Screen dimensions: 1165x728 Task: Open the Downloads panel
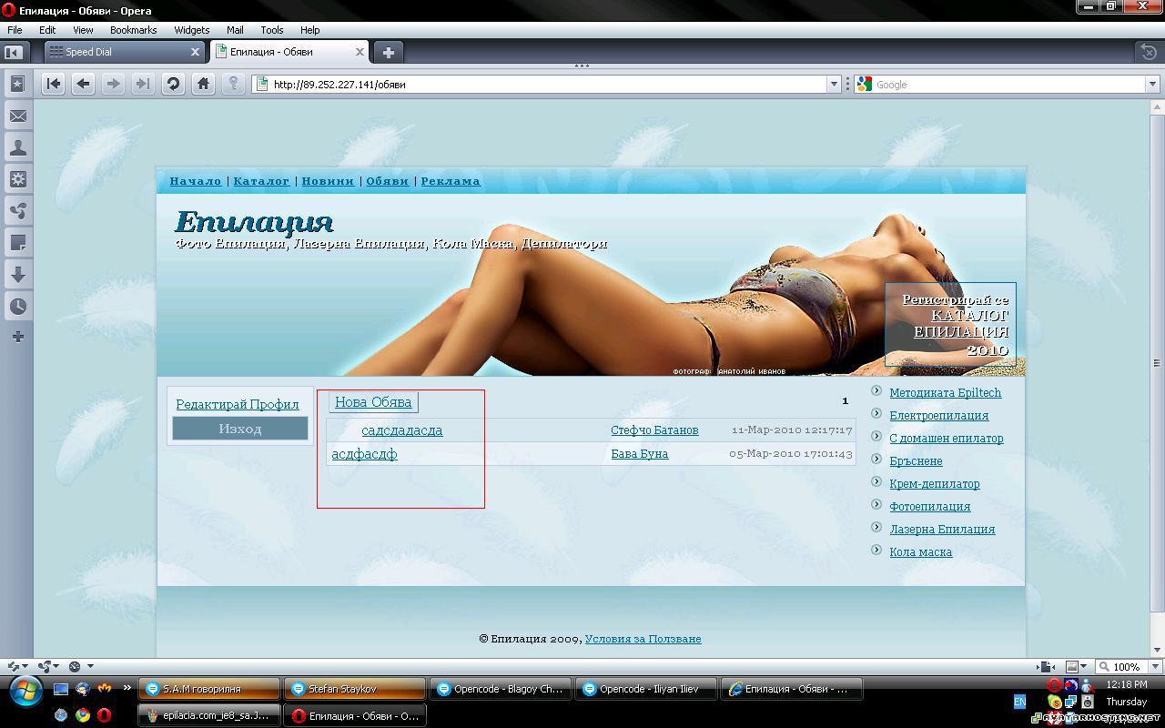pos(18,274)
